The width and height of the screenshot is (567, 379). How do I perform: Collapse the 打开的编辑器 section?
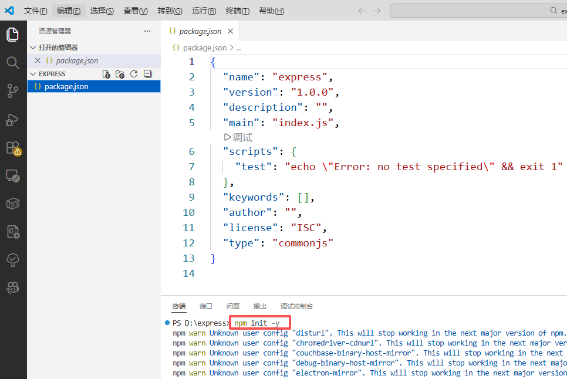pos(33,48)
